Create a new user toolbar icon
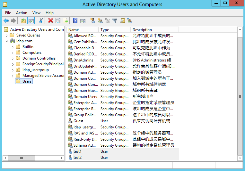Viewport: 245px width, 171px height. [x=93, y=20]
